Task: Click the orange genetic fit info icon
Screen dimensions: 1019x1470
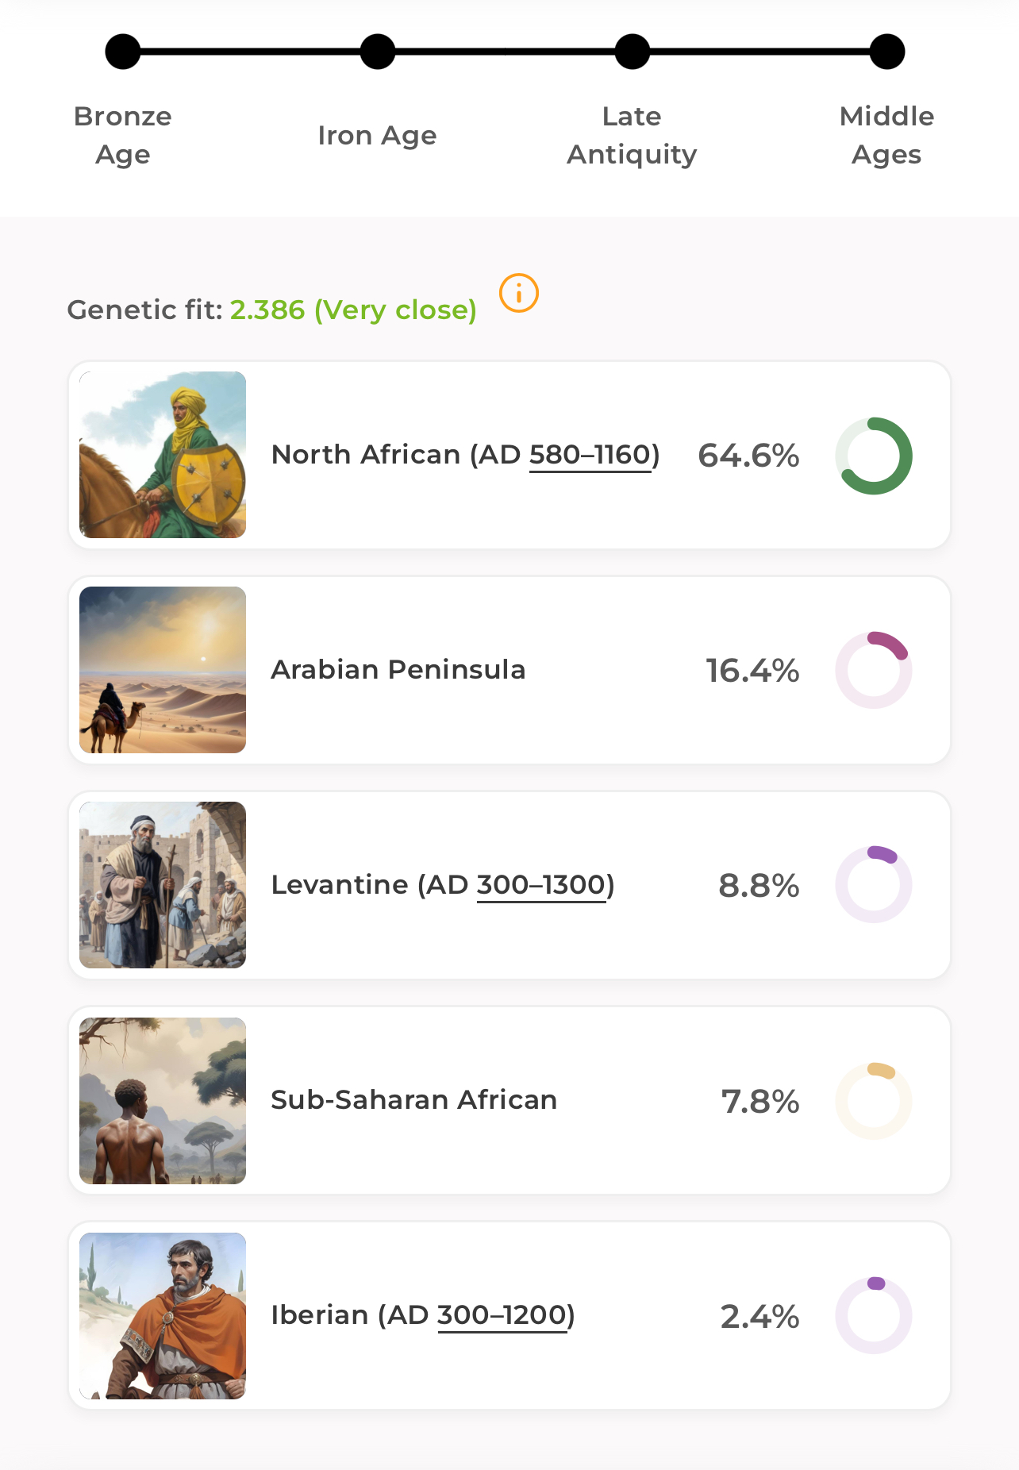Action: click(519, 293)
